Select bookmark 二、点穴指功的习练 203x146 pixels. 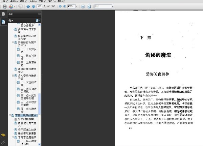click(x=28, y=90)
